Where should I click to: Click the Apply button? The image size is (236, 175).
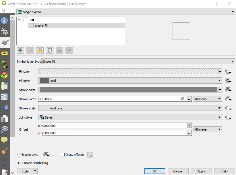click(201, 171)
